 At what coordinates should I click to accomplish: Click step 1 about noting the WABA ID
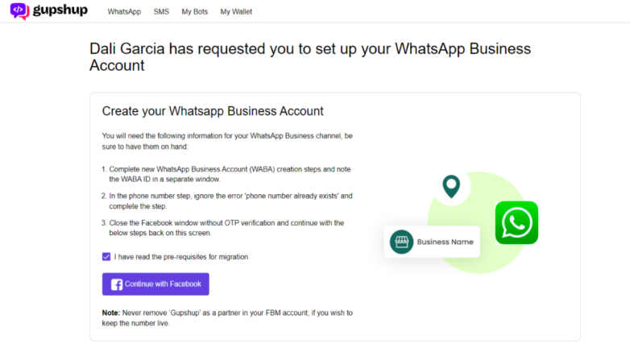point(230,173)
